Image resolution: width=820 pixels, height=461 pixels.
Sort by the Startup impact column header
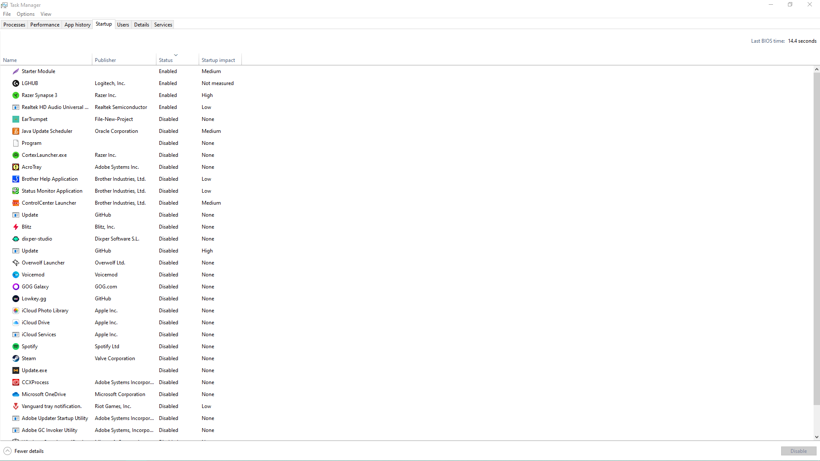[x=220, y=60]
